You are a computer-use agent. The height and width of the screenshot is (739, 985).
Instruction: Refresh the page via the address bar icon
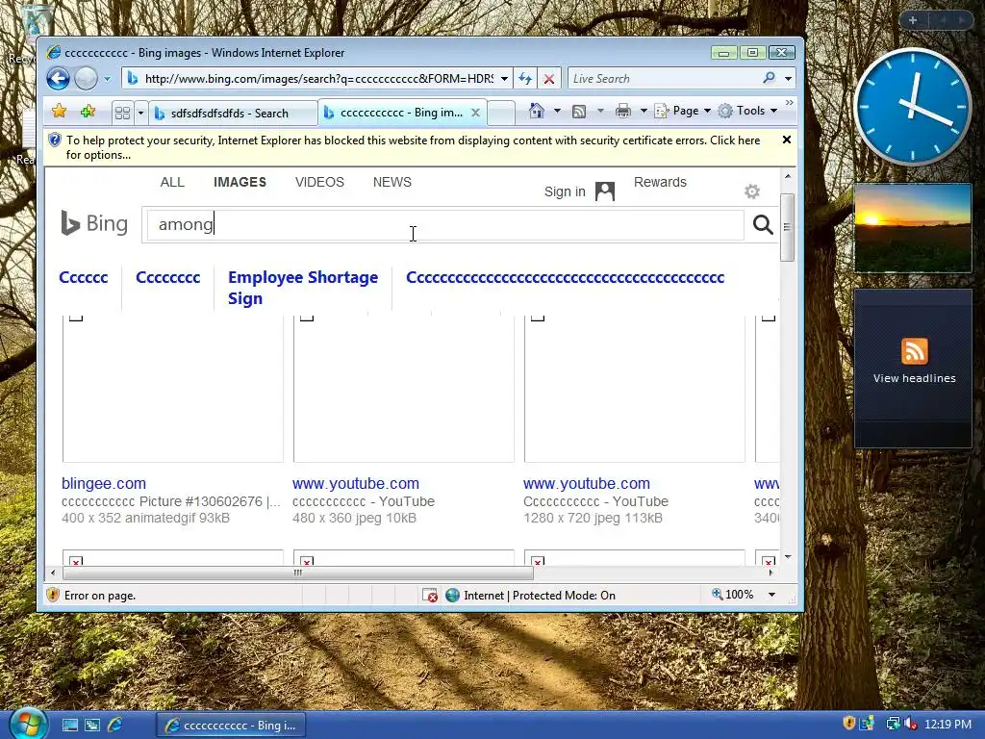[524, 79]
